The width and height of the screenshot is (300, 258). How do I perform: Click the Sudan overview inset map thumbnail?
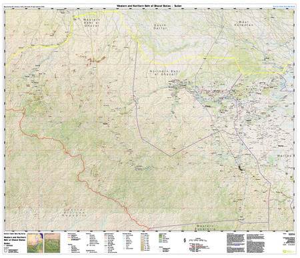click(35, 243)
